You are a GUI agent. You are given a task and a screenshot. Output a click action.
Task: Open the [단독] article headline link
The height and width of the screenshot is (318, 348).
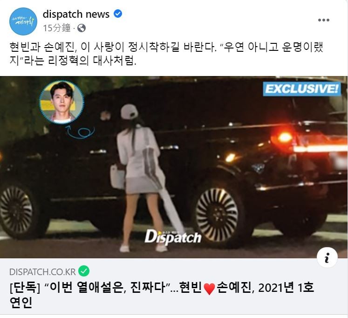tap(162, 295)
